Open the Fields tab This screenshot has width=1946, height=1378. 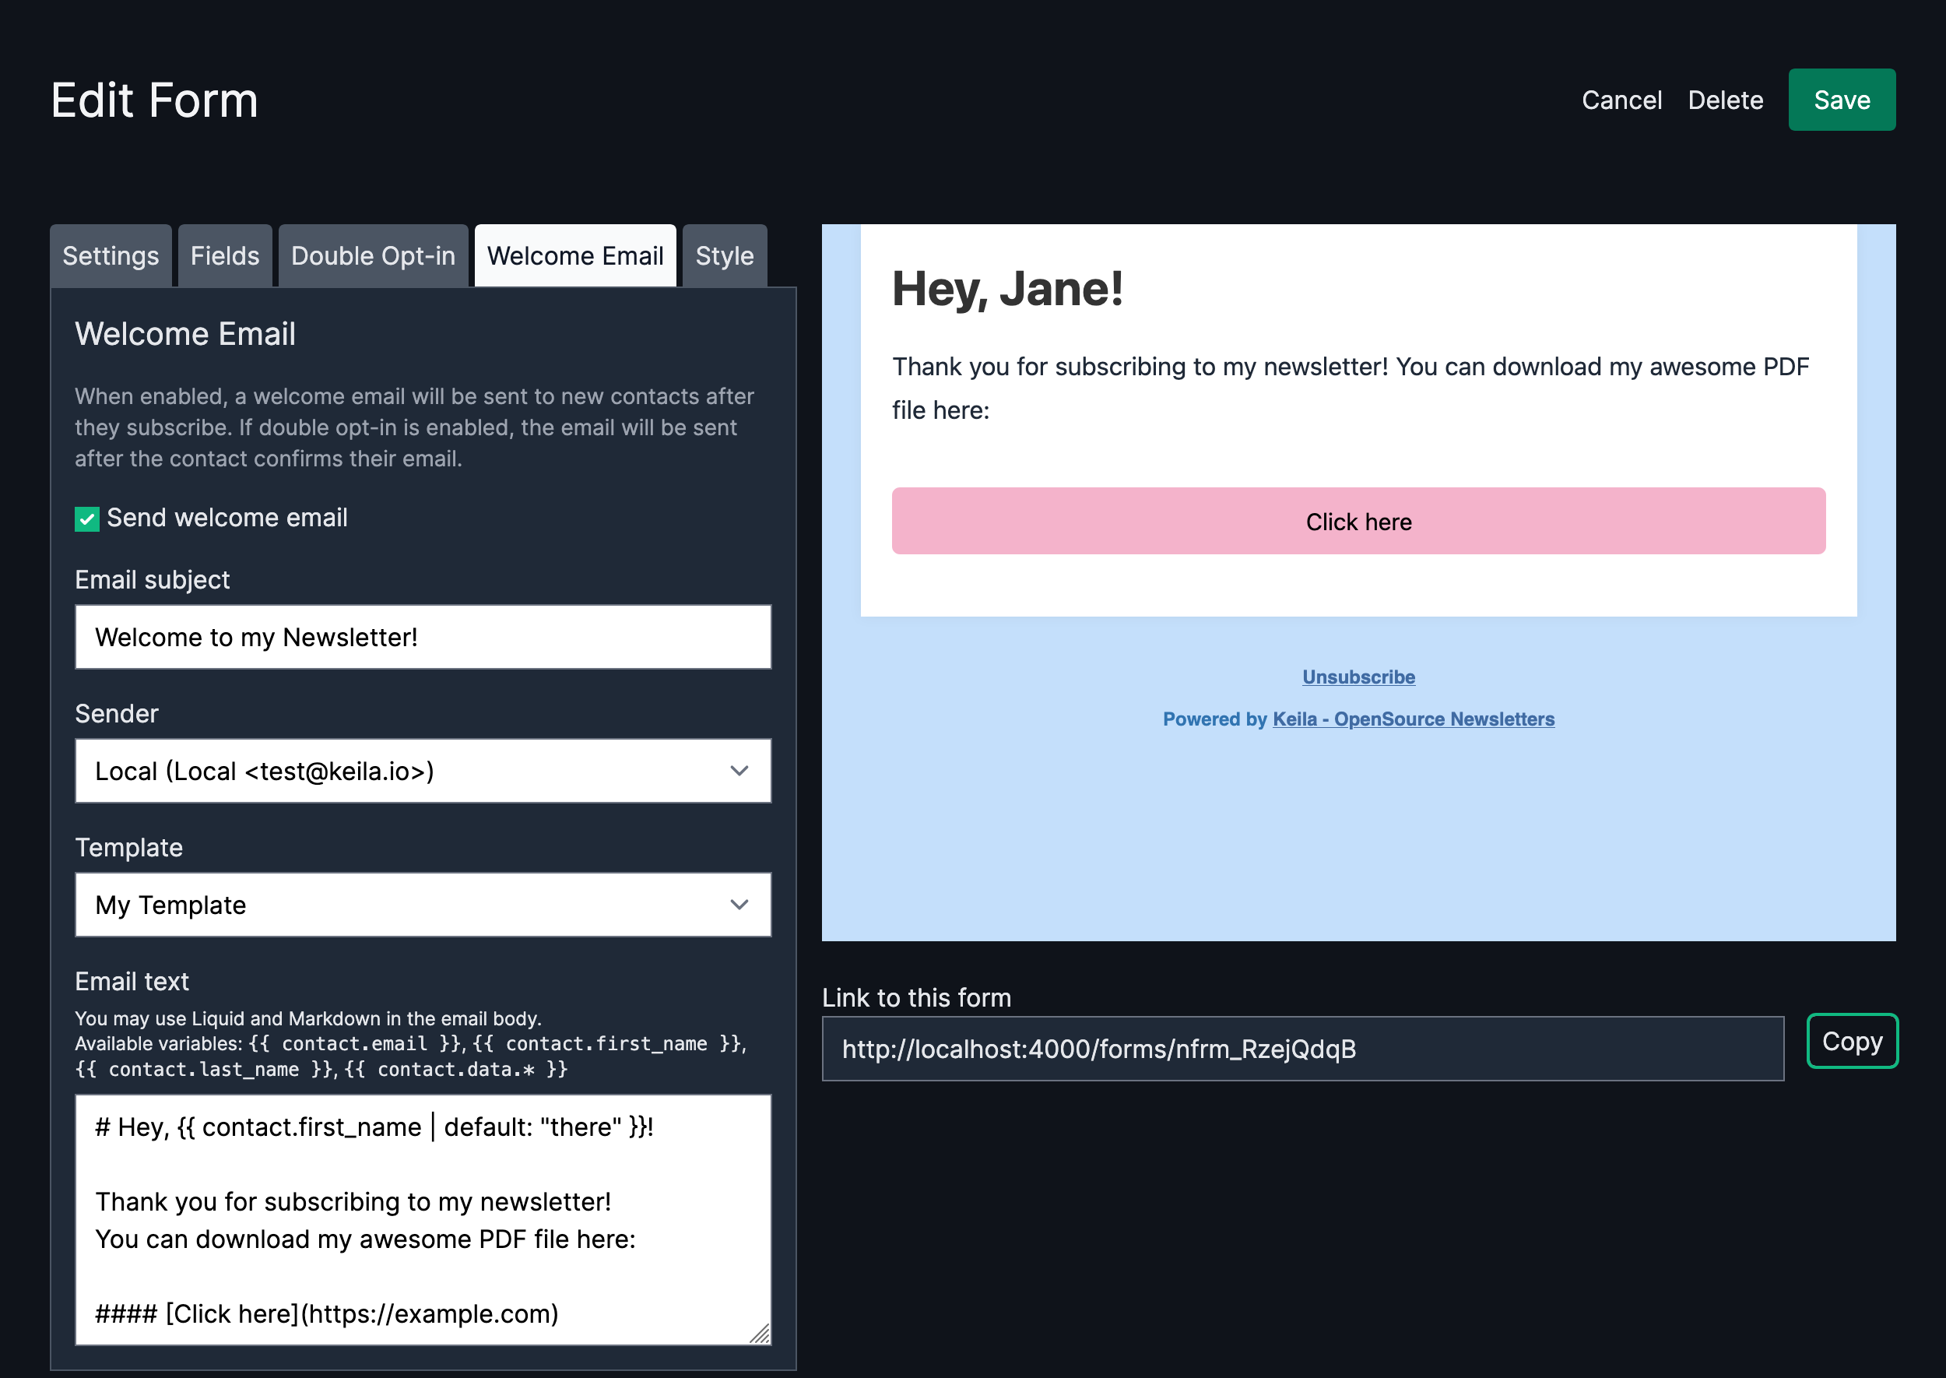[x=224, y=255]
